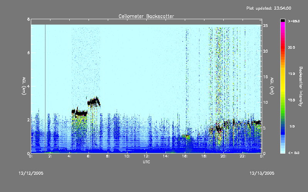The height and width of the screenshot is (192, 308).
Task: Click the '<= 0.0' colorbar label
Action: click(294, 153)
